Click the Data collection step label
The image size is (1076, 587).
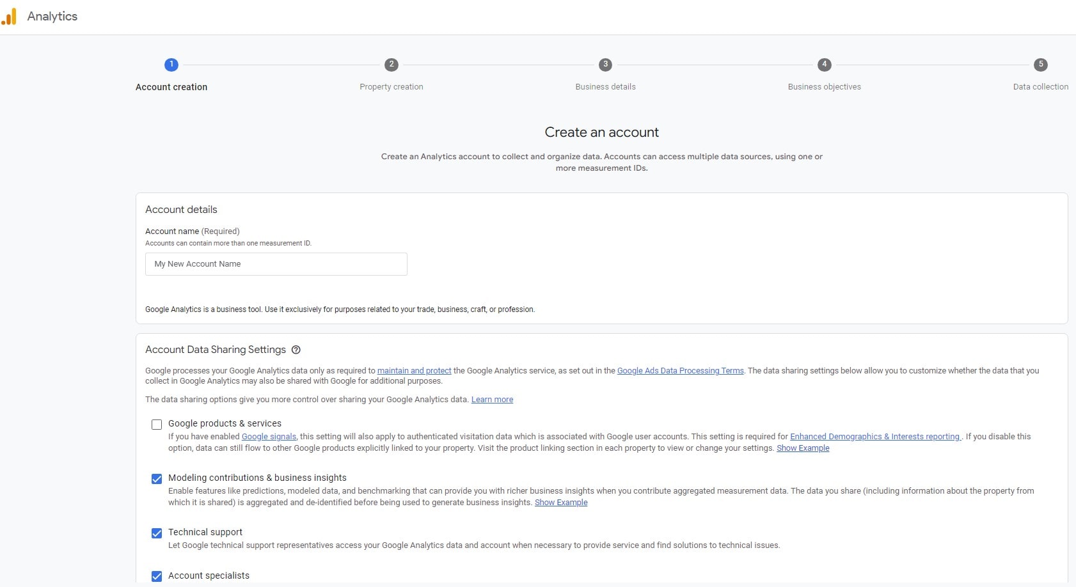[1041, 87]
